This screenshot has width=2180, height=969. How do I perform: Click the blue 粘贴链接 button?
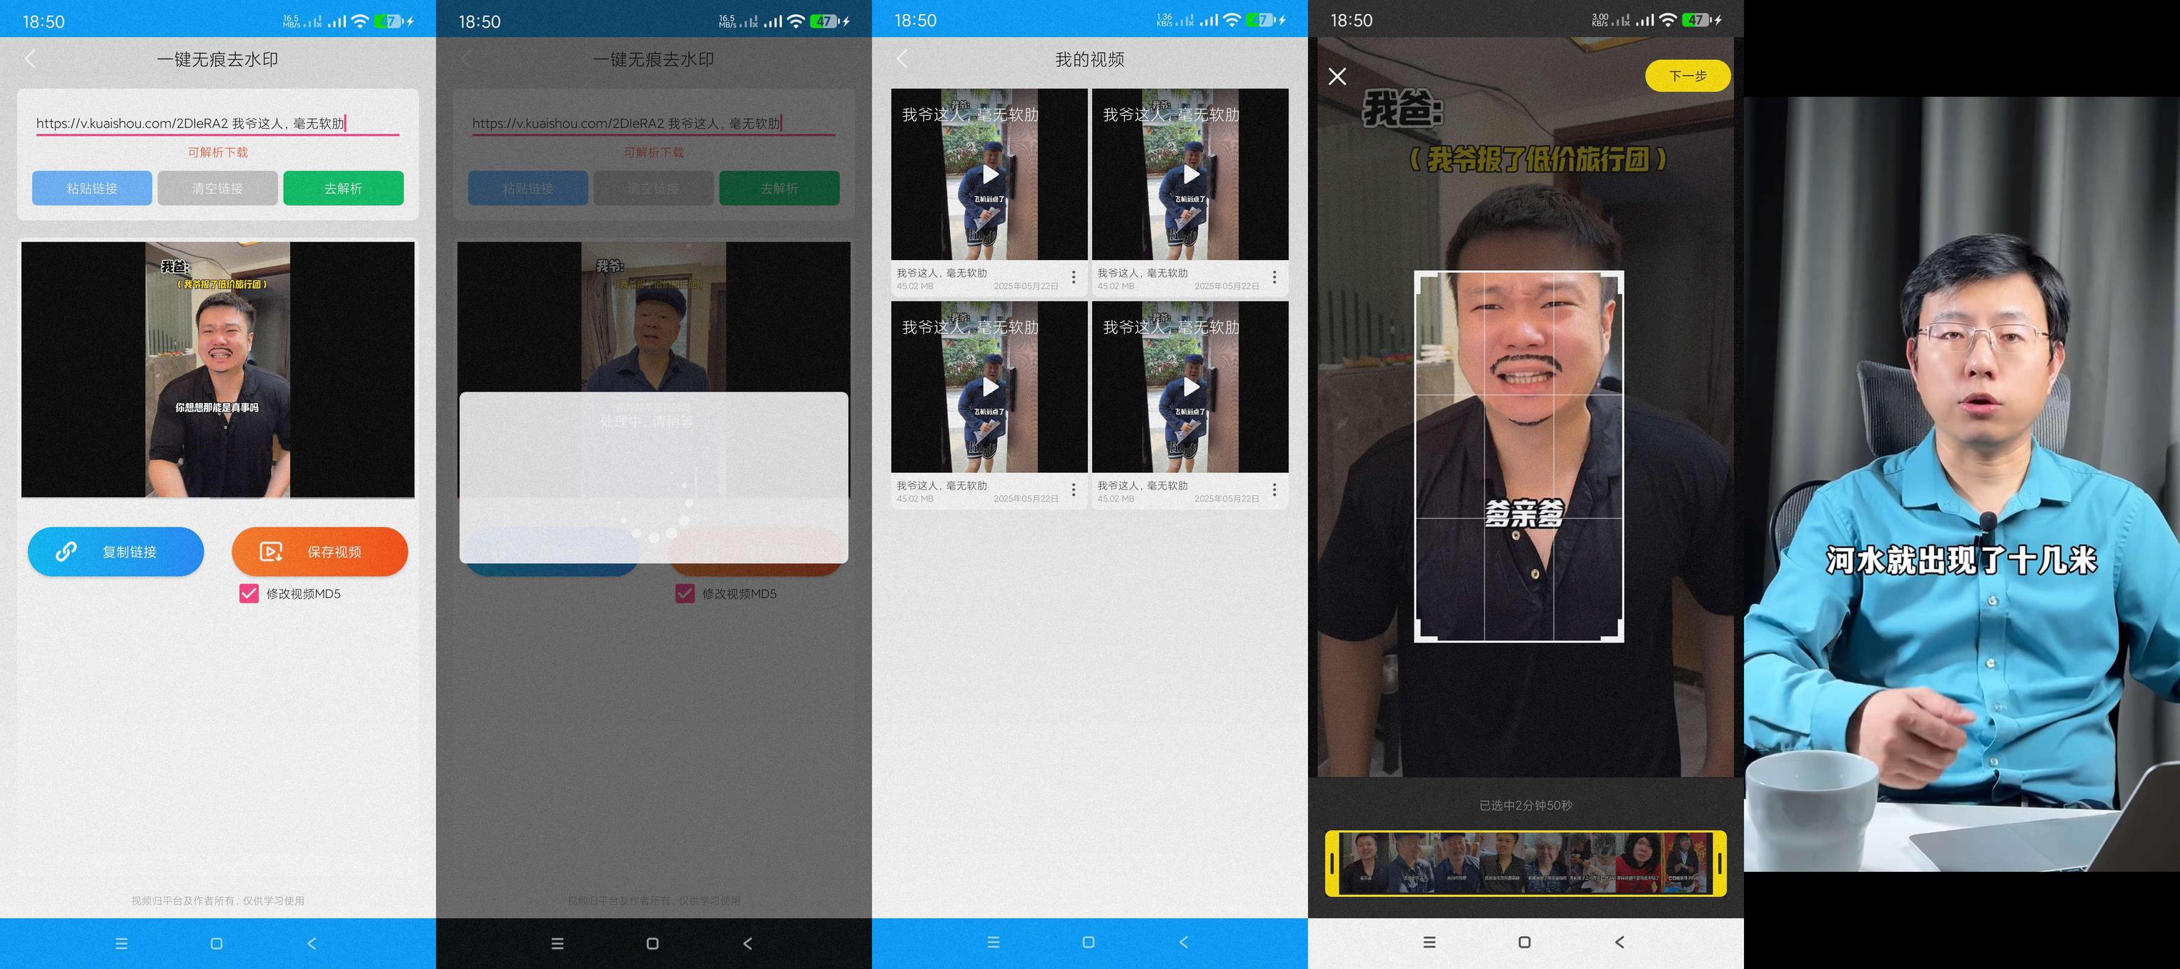point(92,188)
